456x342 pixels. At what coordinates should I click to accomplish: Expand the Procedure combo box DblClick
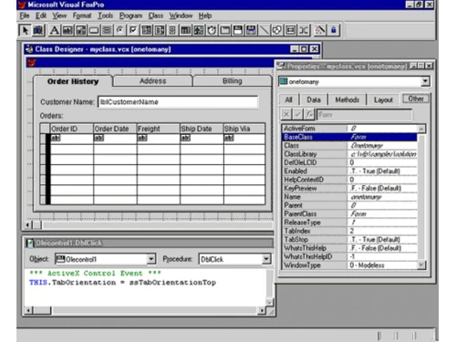coord(266,259)
